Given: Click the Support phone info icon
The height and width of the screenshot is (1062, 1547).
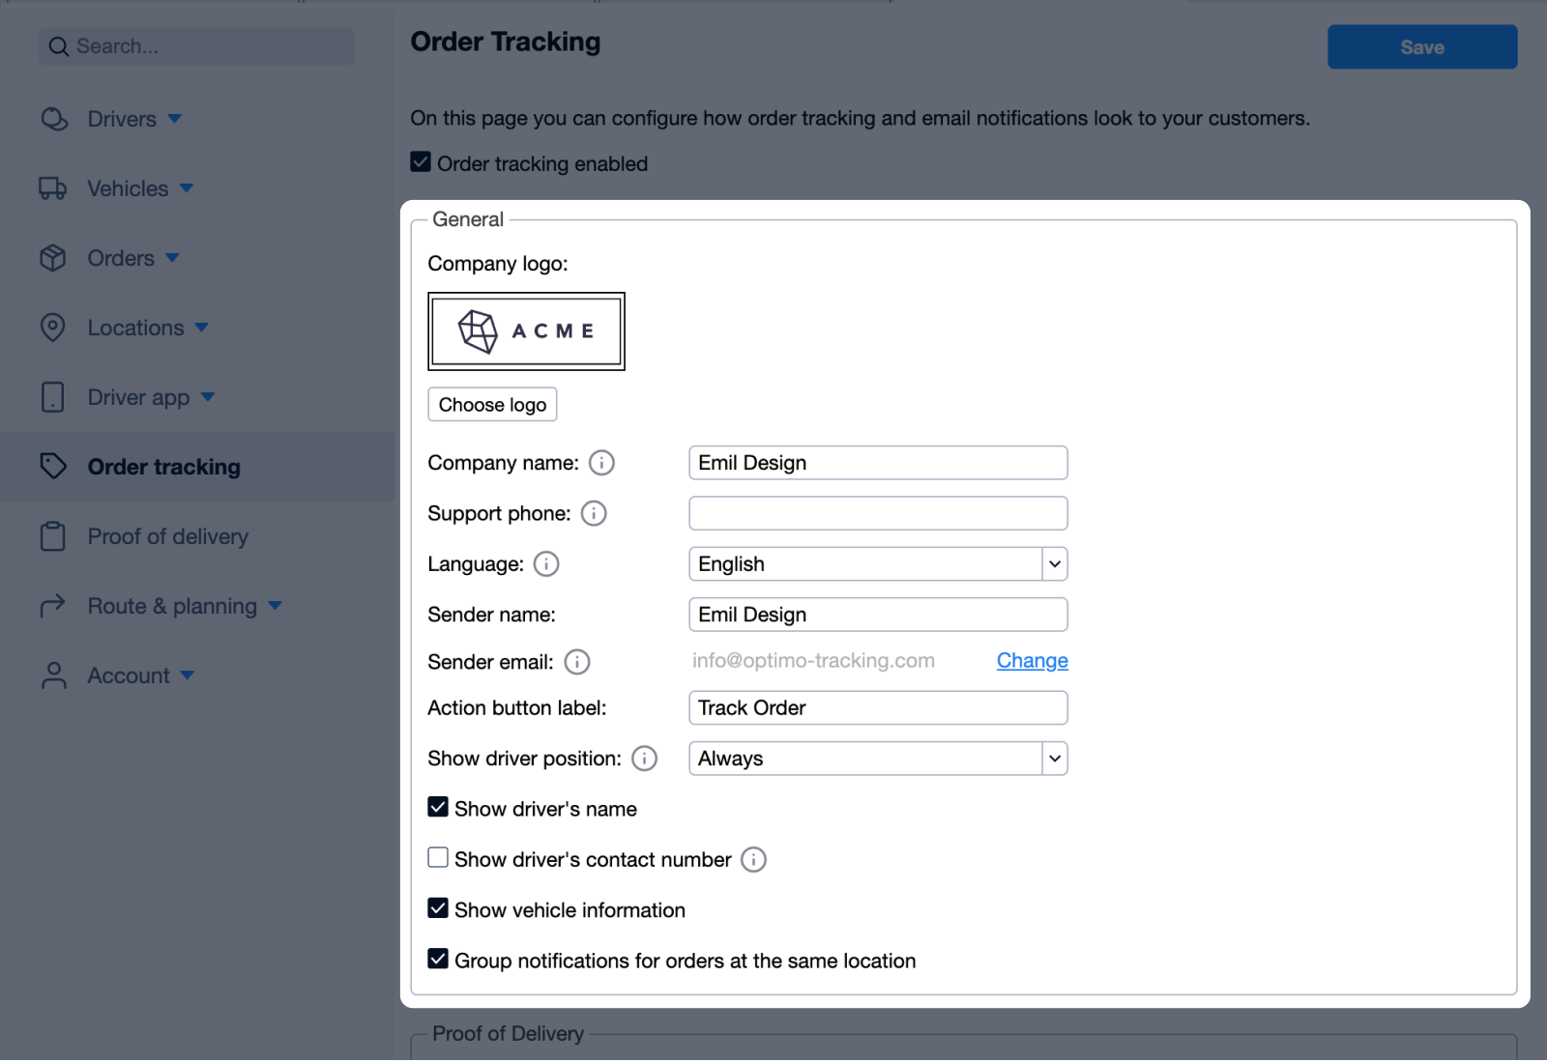Looking at the screenshot, I should point(594,513).
